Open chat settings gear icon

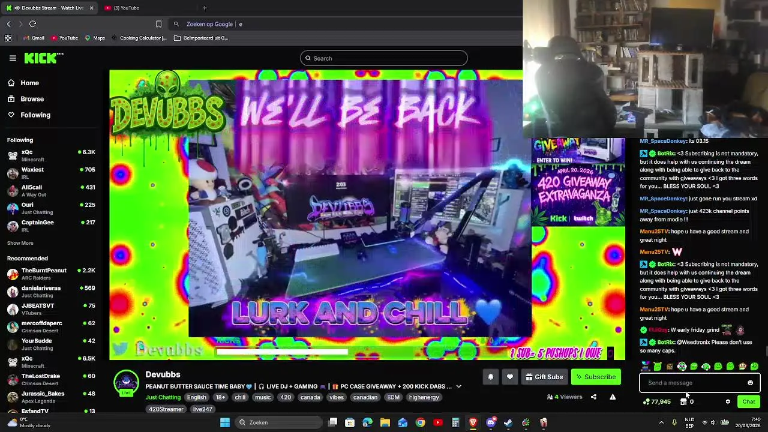(x=728, y=402)
